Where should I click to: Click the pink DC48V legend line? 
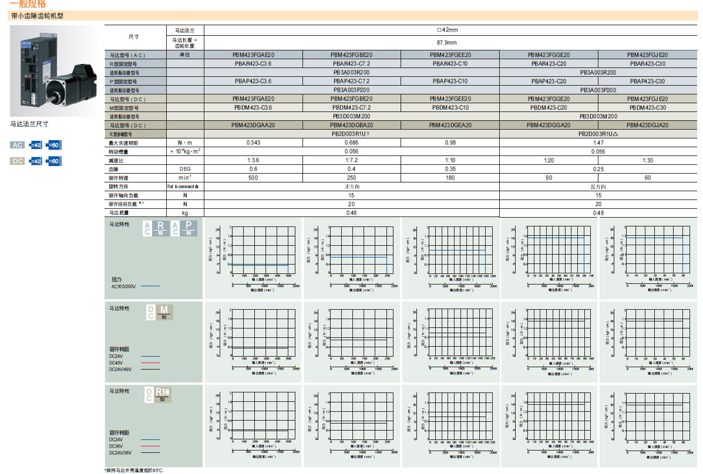pos(150,363)
